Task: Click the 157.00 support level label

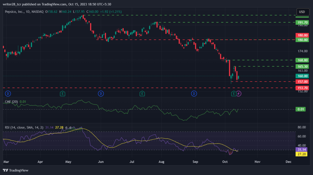Action: 302,82
